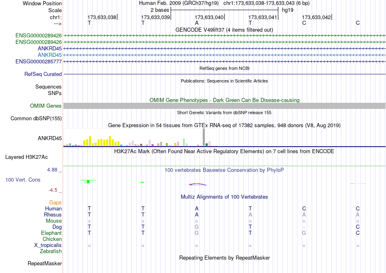
Task: Click the tall gray bar in GTEx chart
Action: tap(204, 137)
